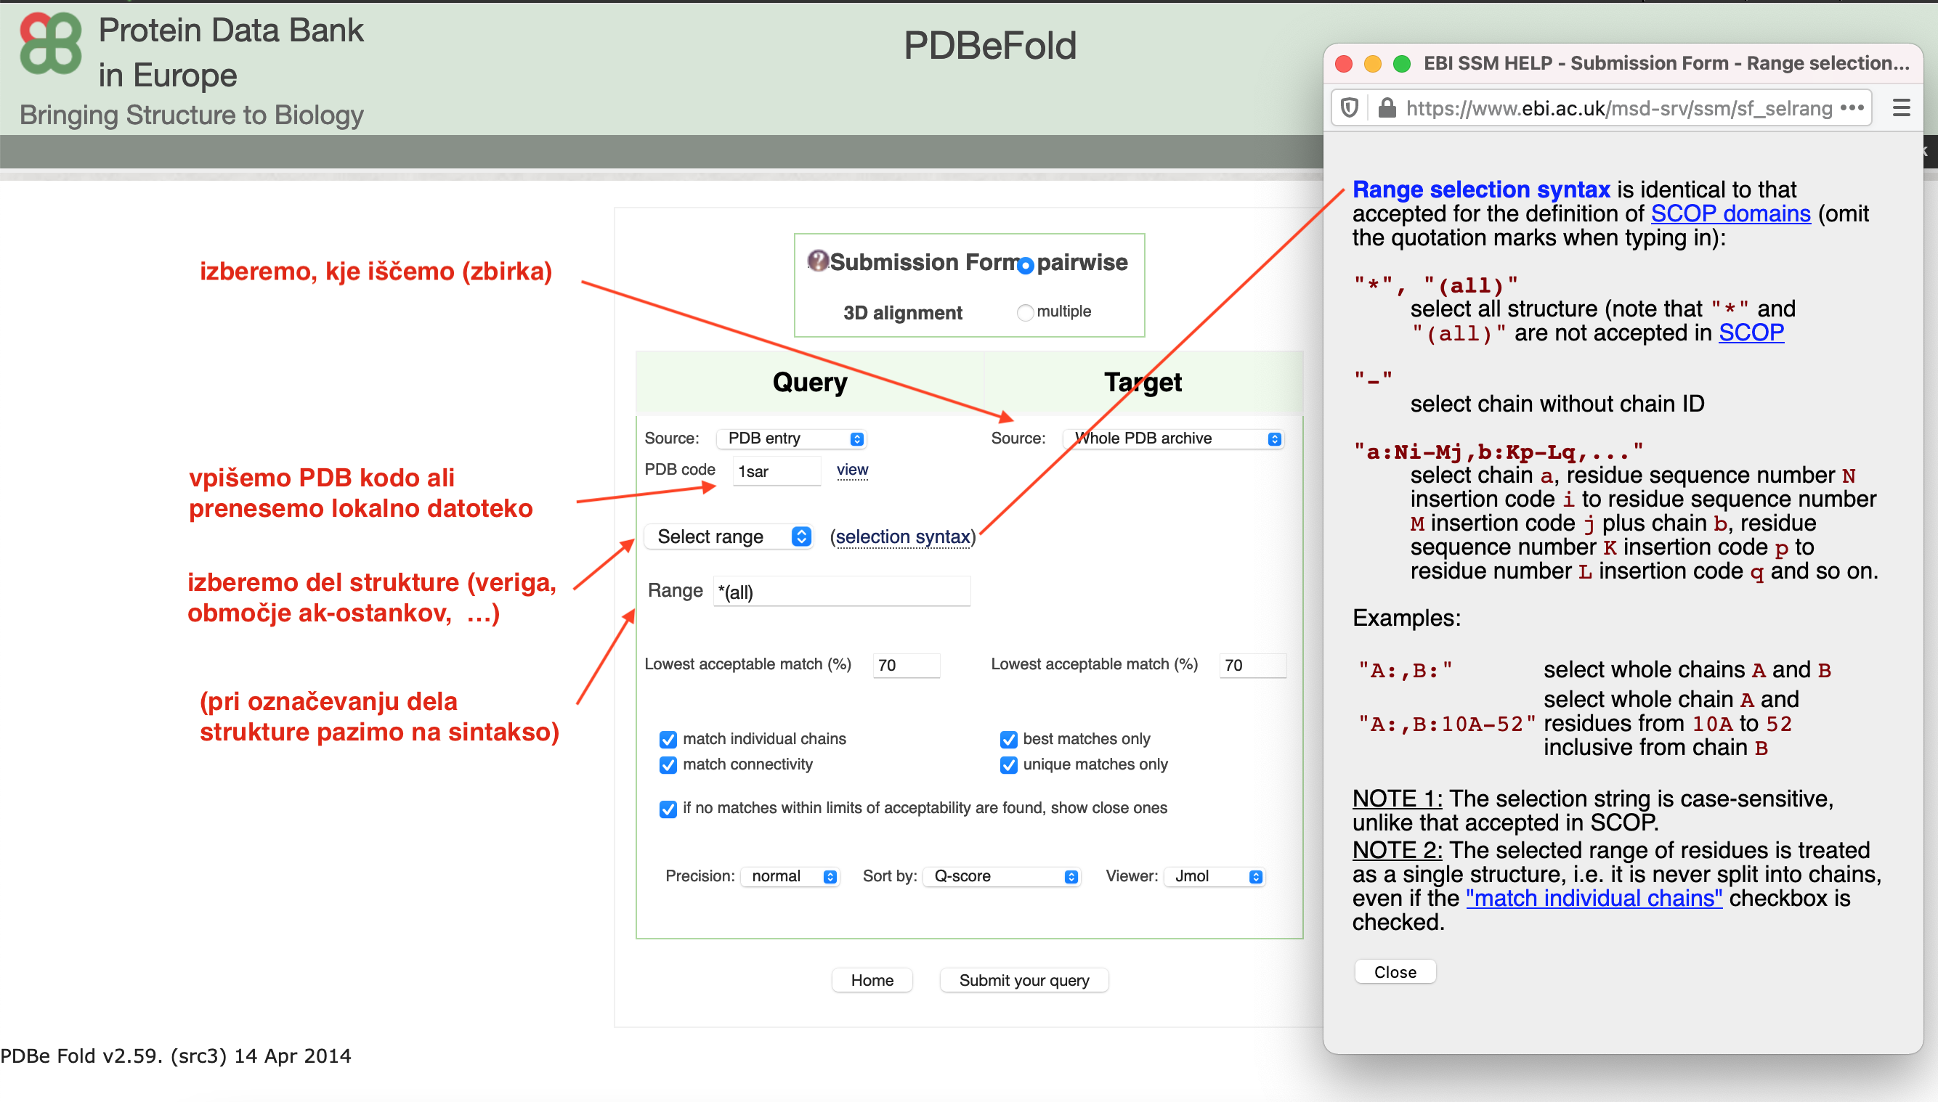The height and width of the screenshot is (1102, 1938).
Task: Click the Home button
Action: (872, 980)
